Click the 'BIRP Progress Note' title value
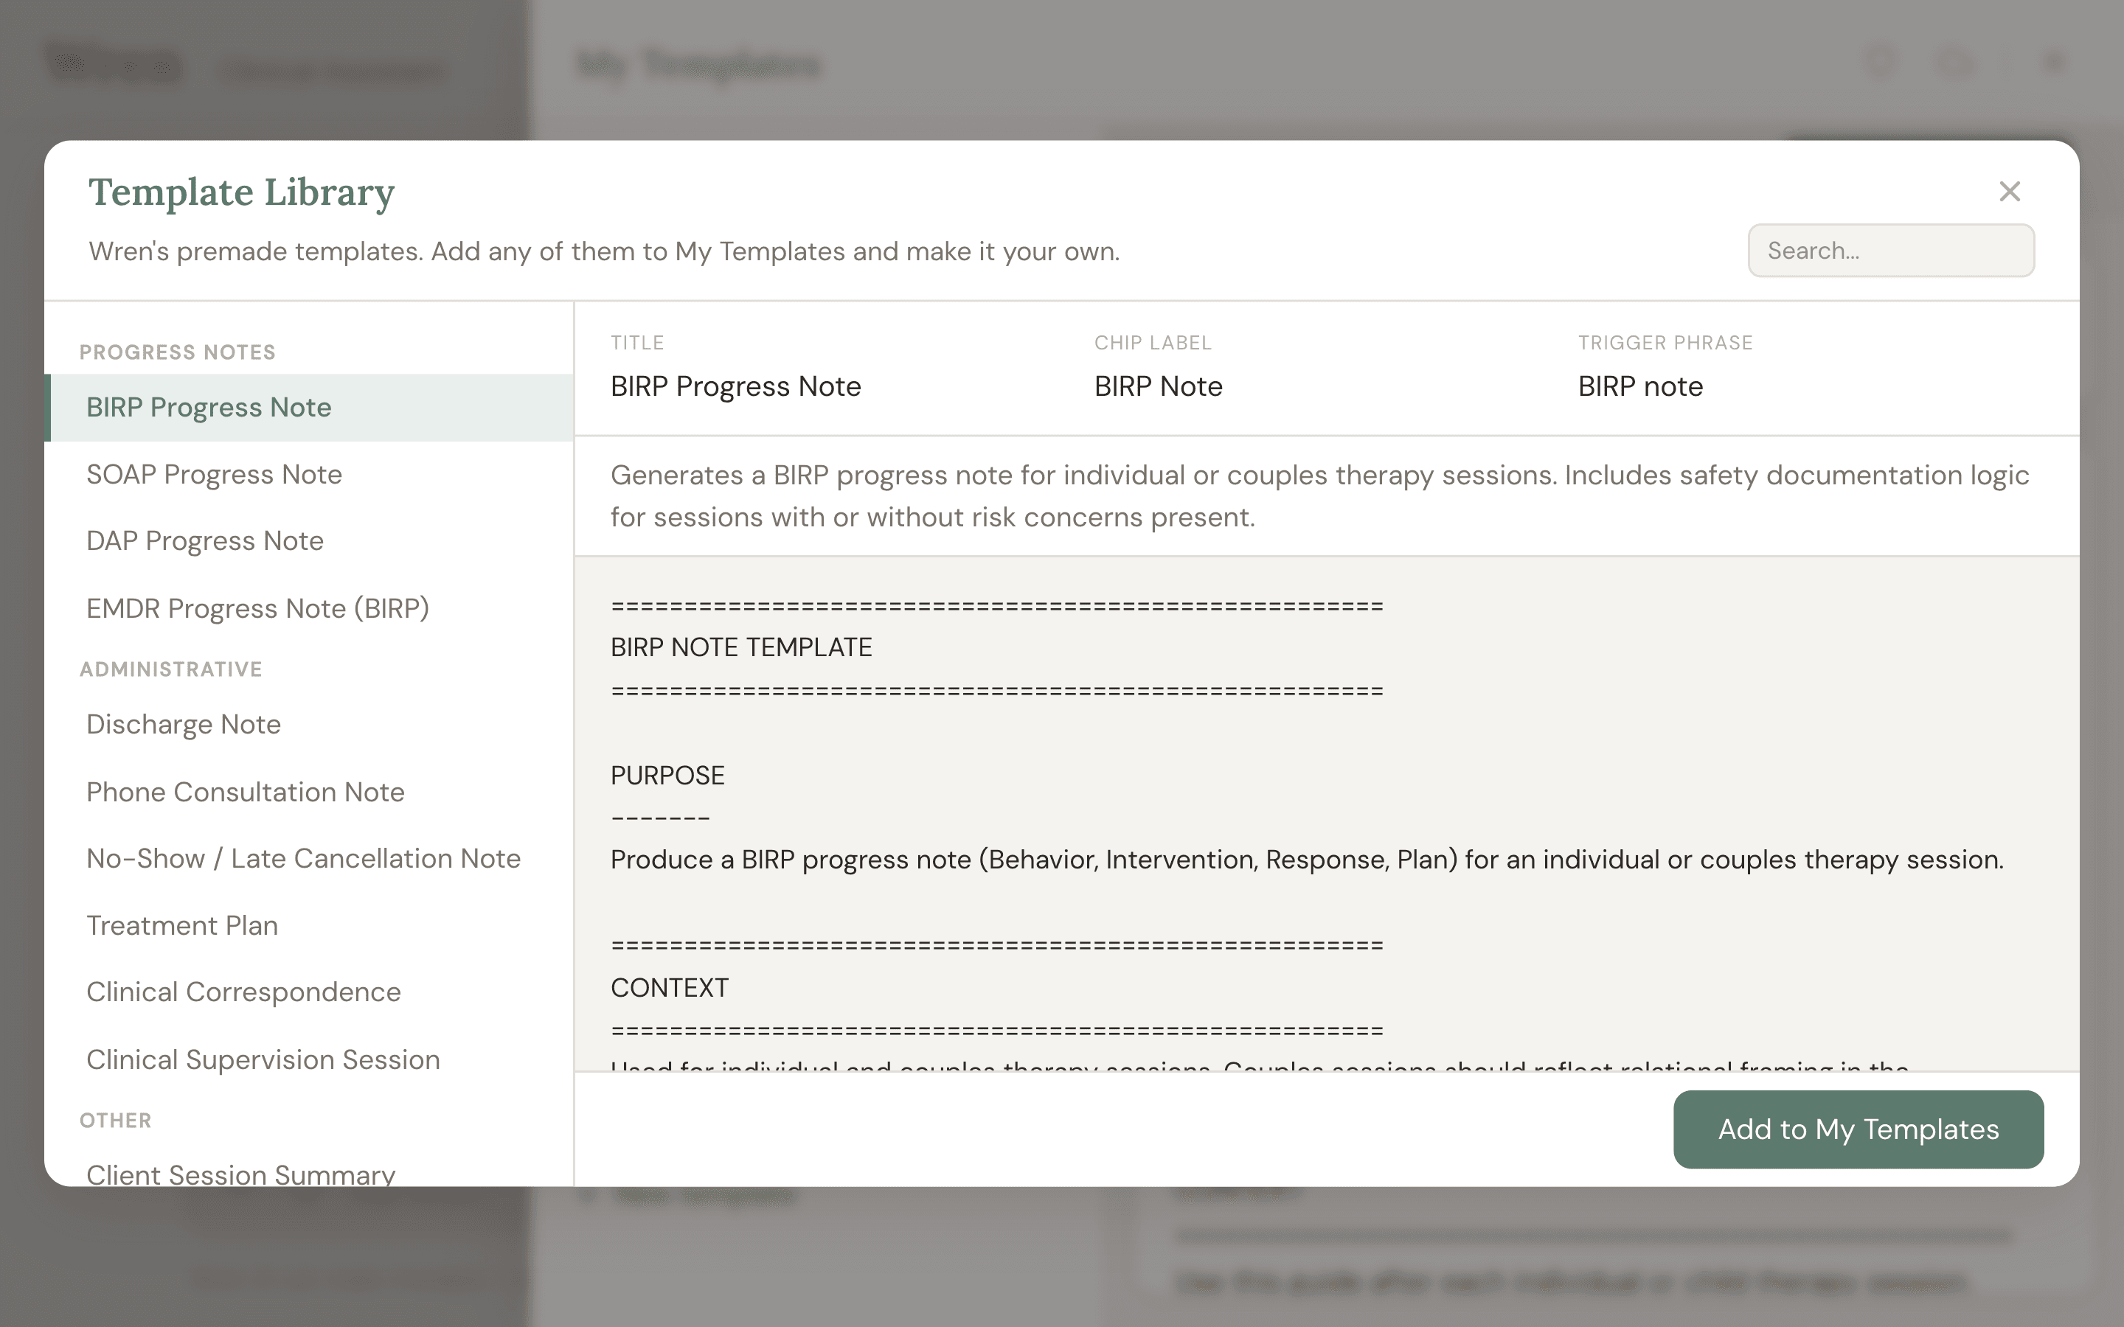The width and height of the screenshot is (2124, 1327). 735,386
